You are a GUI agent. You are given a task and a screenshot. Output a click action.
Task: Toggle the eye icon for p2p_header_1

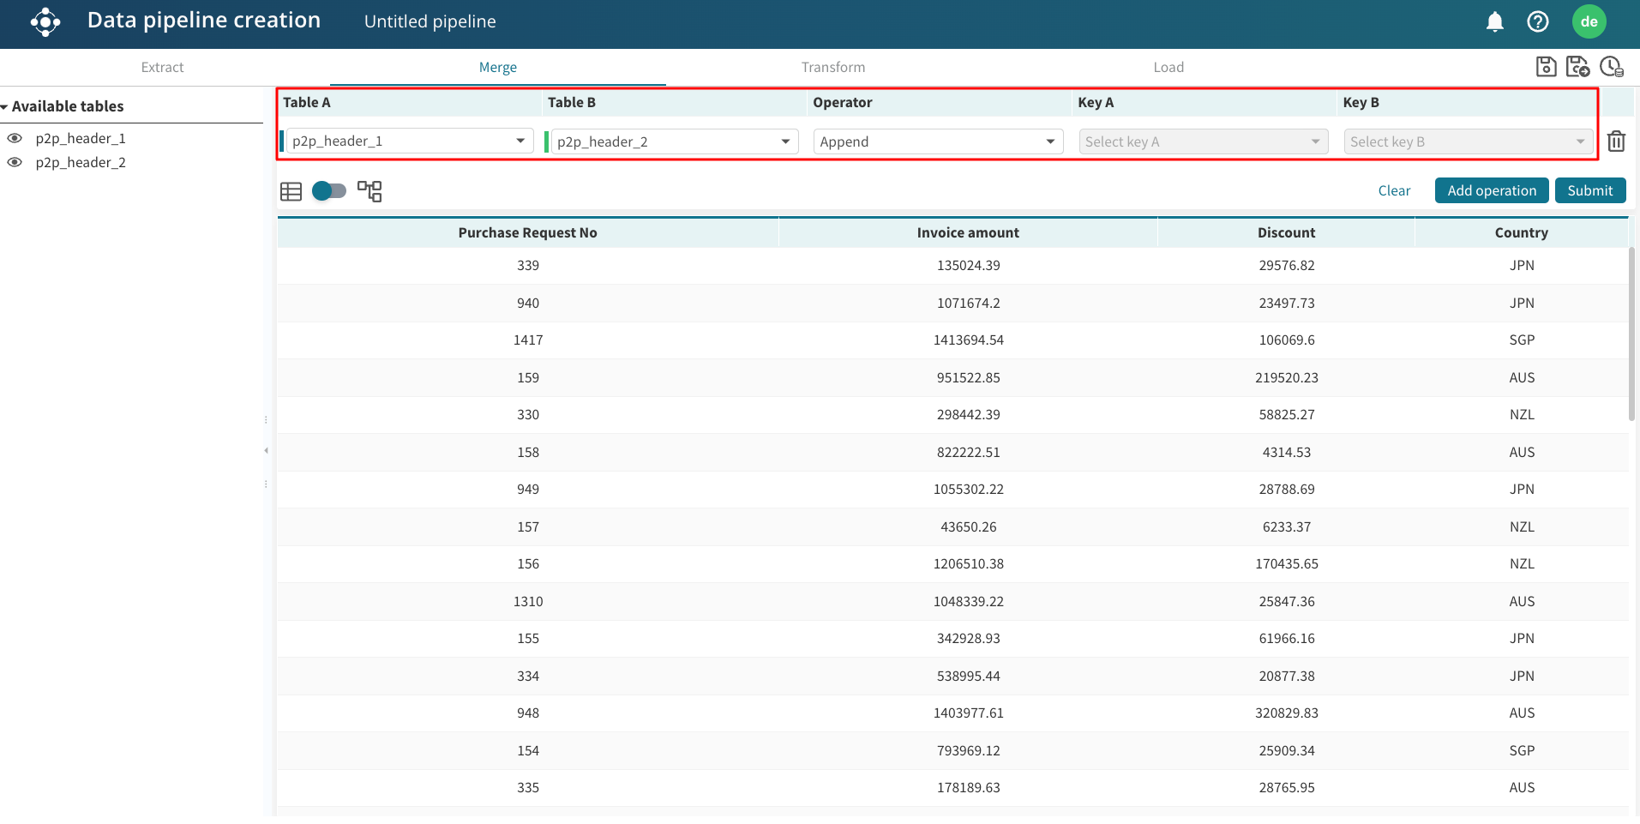click(15, 138)
